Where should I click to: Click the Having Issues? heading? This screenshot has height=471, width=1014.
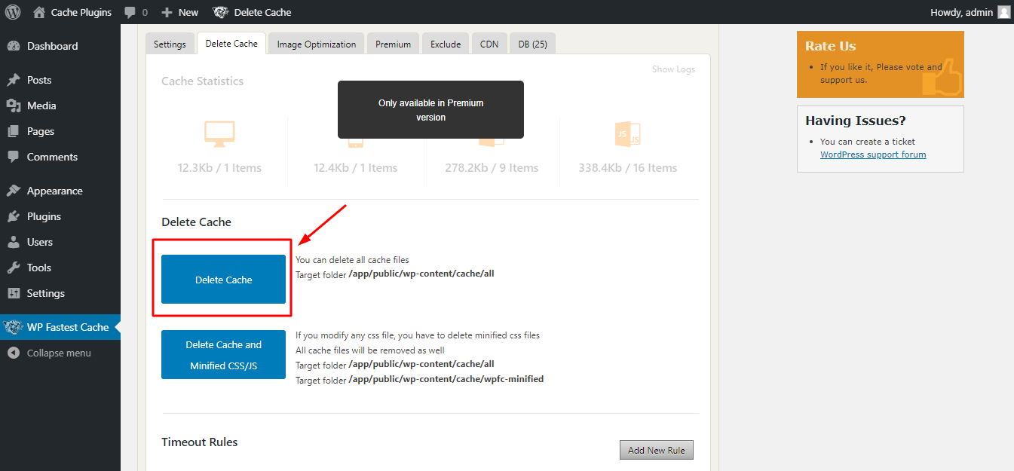pyautogui.click(x=856, y=121)
